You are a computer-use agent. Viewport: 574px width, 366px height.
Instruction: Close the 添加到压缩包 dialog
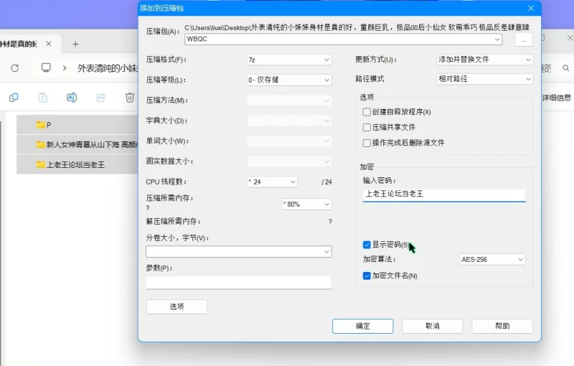(x=531, y=9)
